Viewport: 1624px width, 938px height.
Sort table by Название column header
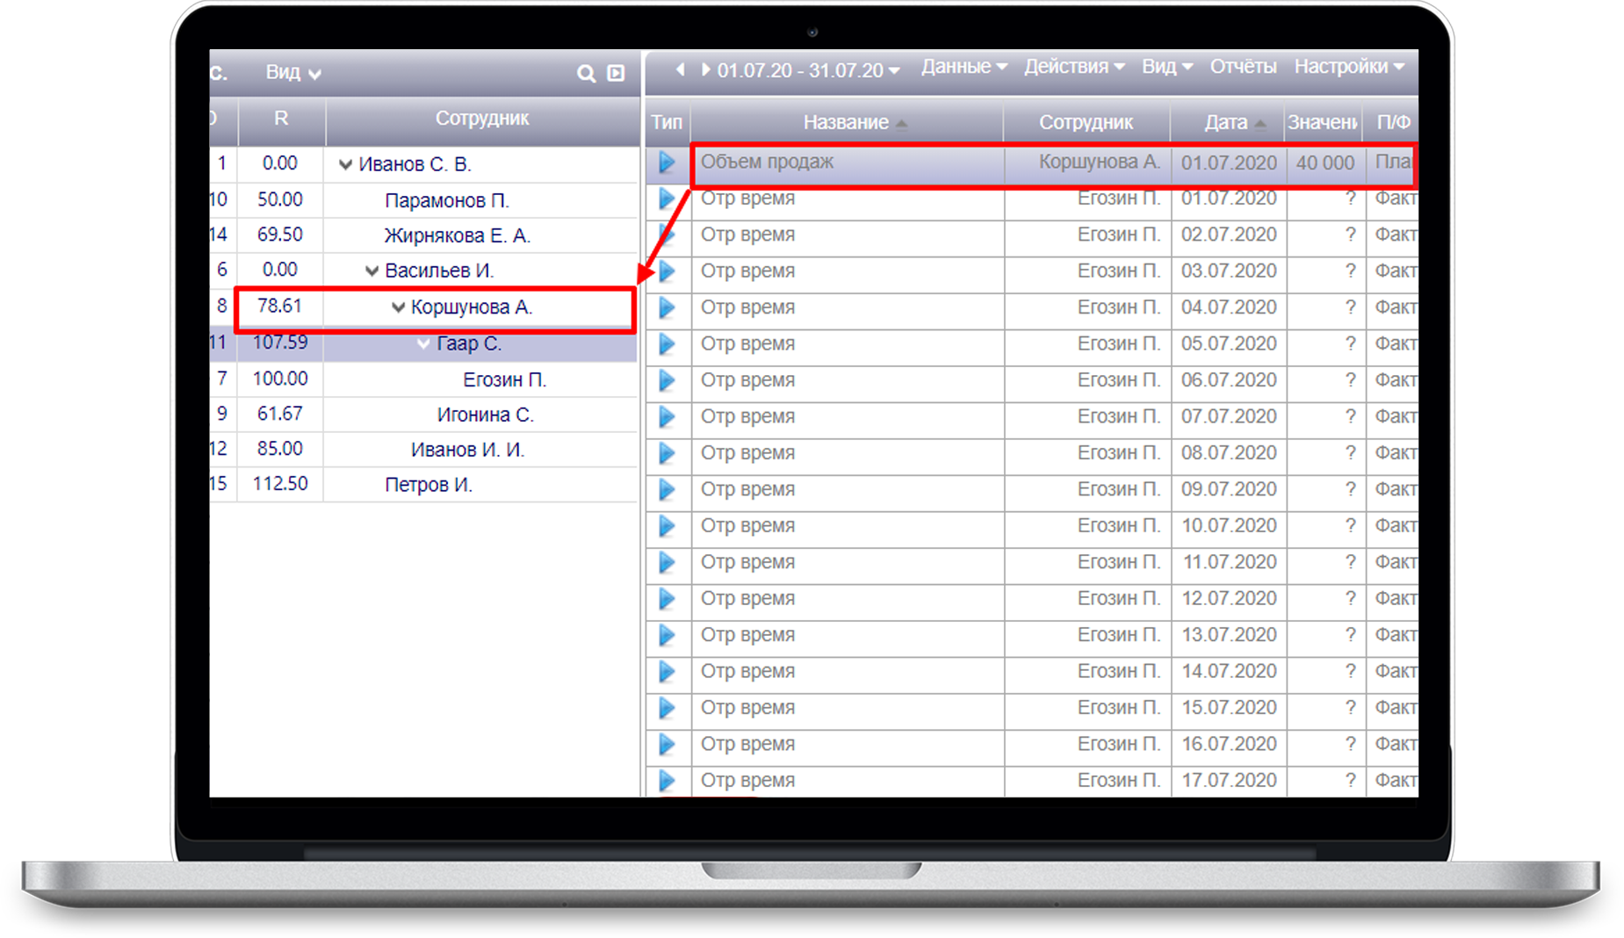(846, 123)
